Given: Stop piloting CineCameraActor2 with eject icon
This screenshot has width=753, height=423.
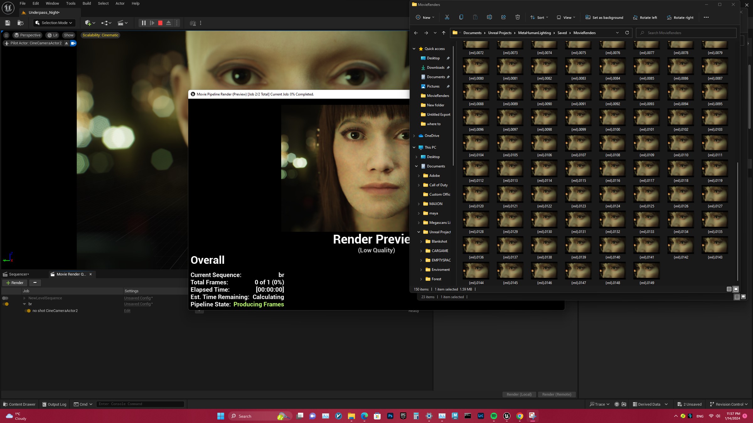Looking at the screenshot, I should coord(67,43).
